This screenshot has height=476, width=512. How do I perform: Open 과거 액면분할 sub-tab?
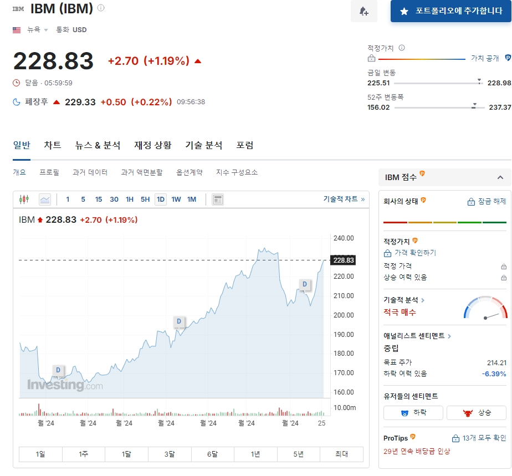click(x=142, y=172)
